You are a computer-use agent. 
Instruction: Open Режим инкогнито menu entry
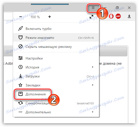click(56, 38)
